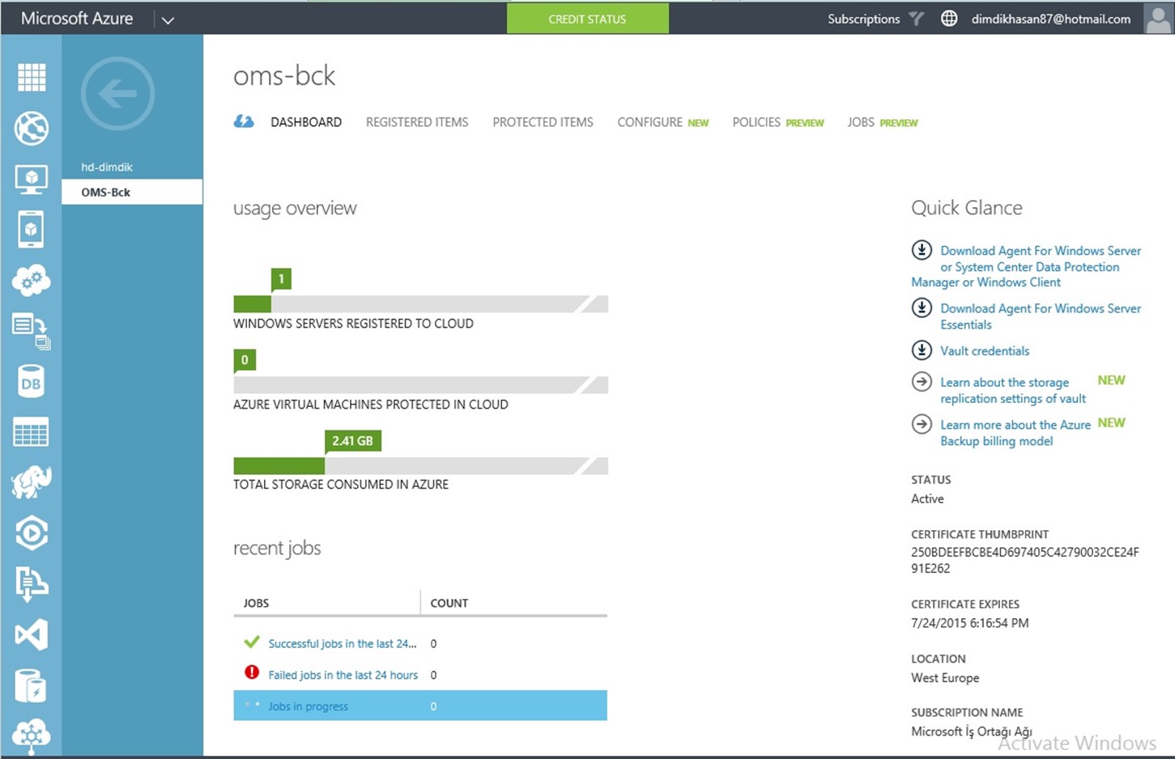Click the Credit Status button
Screen dimensions: 1175x759
[x=588, y=19]
